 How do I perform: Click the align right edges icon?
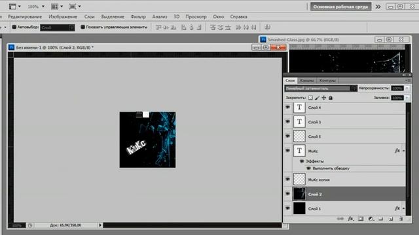pos(199,27)
